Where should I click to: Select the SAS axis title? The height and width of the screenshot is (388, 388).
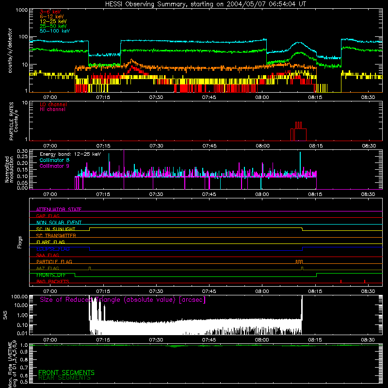[x=5, y=315]
